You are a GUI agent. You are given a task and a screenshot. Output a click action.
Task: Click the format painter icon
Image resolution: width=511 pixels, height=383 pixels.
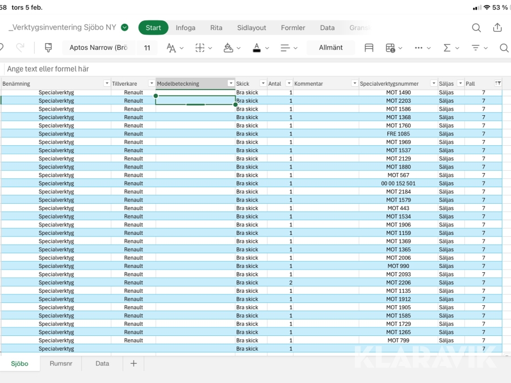point(48,48)
